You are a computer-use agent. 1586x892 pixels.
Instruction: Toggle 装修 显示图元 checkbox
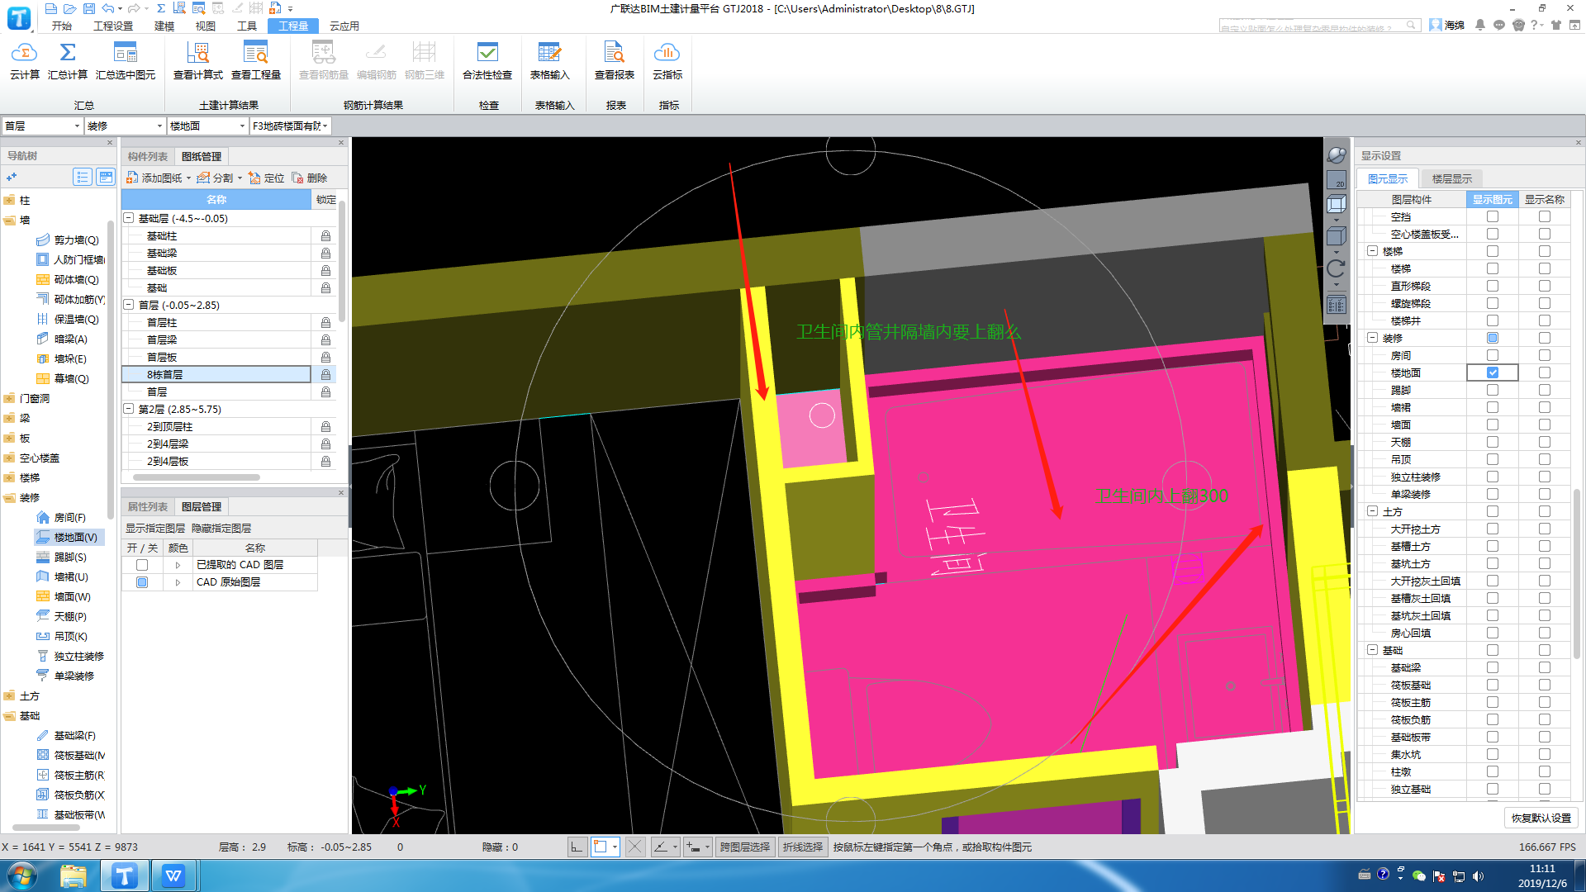1493,338
